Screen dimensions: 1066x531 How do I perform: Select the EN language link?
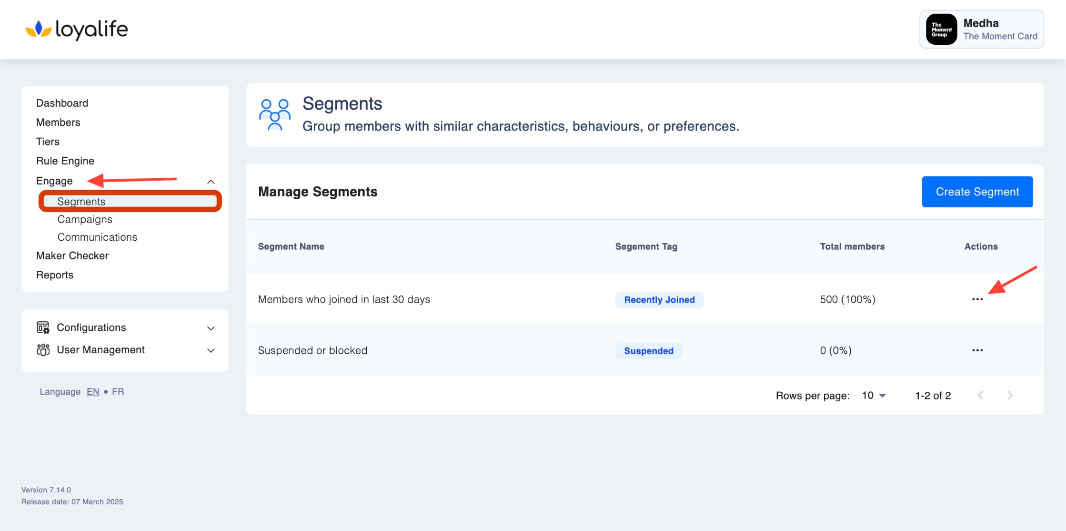[x=93, y=391]
